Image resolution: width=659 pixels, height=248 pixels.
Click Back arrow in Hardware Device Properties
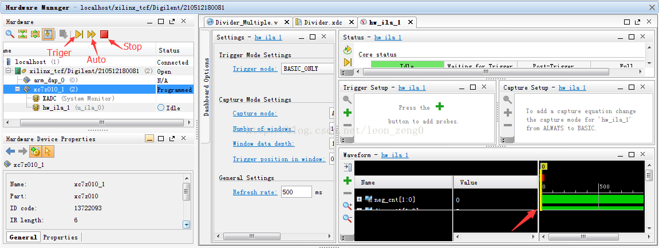pyautogui.click(x=10, y=151)
